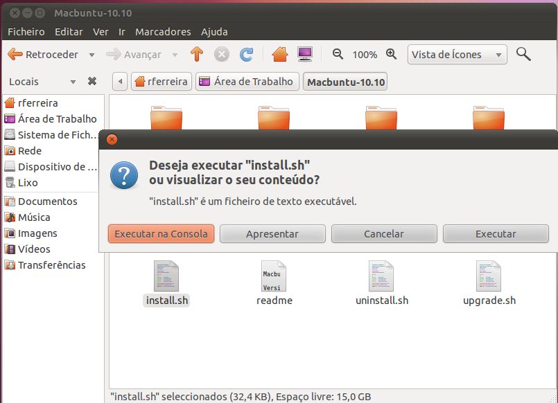Toggle the rferreira path bar button
Image resolution: width=558 pixels, height=403 pixels.
click(161, 82)
